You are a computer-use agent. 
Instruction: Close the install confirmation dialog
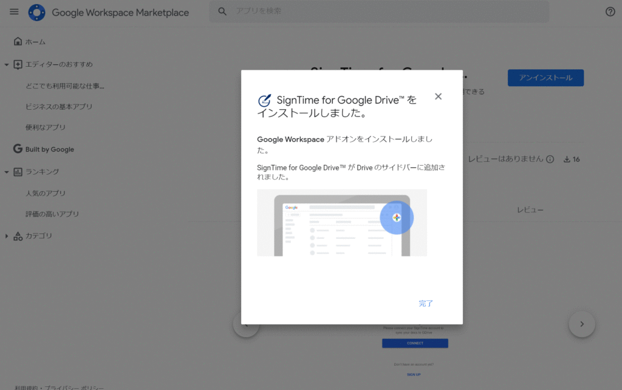[x=438, y=96]
